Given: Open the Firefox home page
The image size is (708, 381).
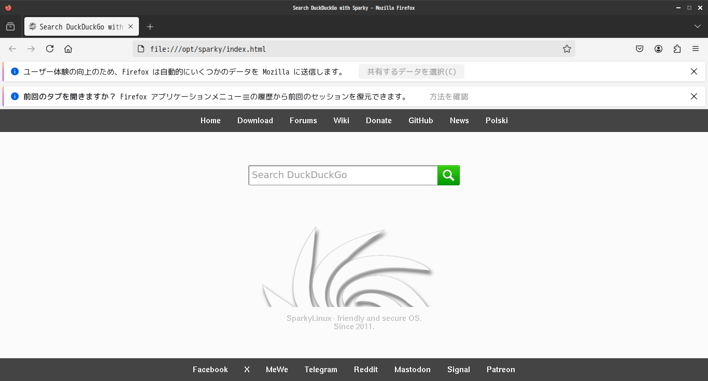Looking at the screenshot, I should [68, 49].
